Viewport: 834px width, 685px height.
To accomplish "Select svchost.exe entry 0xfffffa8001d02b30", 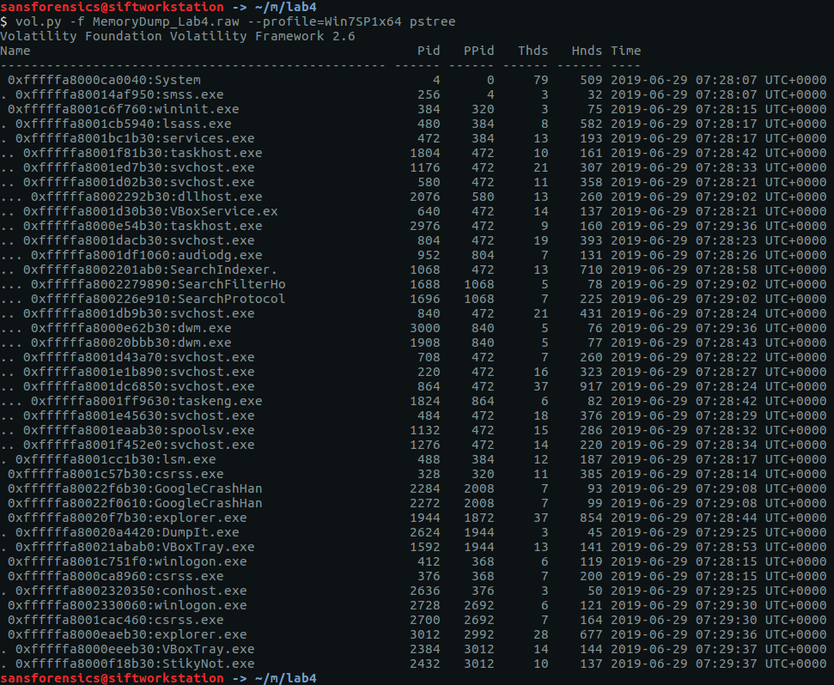I will click(x=139, y=182).
